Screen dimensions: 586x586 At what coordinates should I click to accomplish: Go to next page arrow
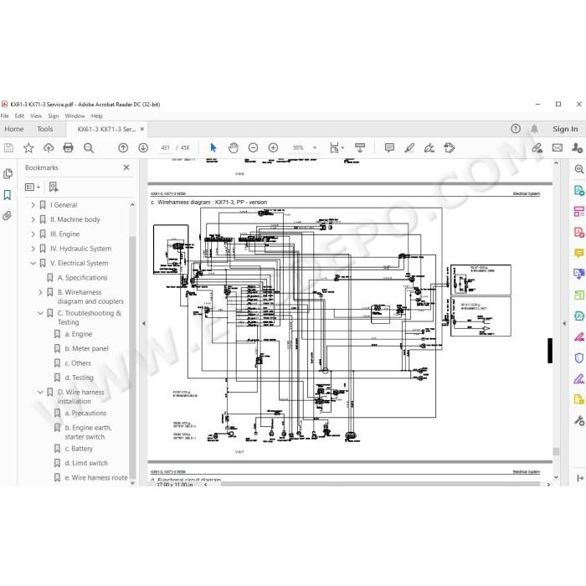tap(143, 148)
